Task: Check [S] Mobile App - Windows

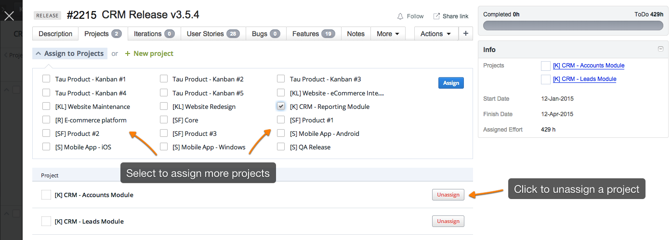Action: coord(164,147)
